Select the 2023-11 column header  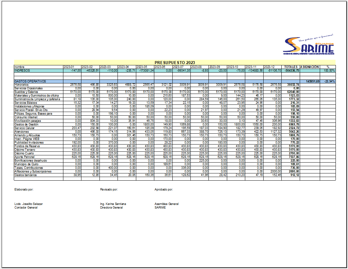coord(251,67)
